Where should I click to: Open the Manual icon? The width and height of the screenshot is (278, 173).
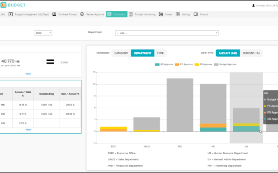(196, 14)
